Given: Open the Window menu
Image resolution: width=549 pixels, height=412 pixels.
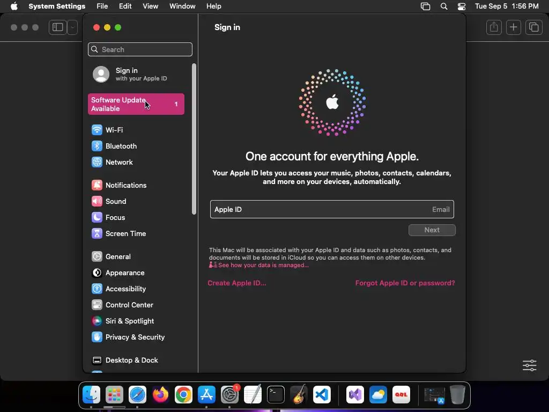Looking at the screenshot, I should (x=182, y=6).
